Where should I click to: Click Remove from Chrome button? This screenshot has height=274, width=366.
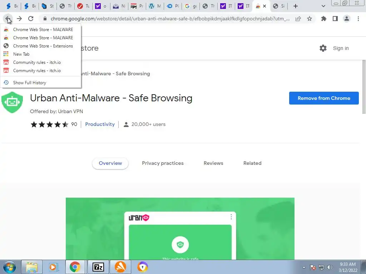[324, 98]
